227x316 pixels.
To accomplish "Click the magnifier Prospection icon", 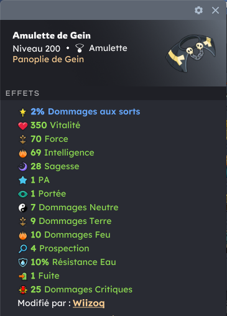I will [x=23, y=249].
